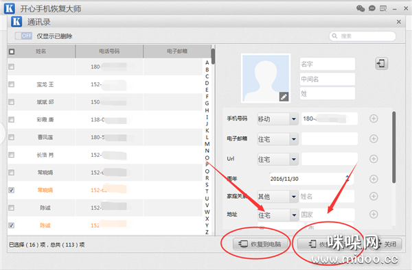Image resolution: width=412 pixels, height=270 pixels.
Task: Click the contact avatar placeholder image
Action: [266, 78]
